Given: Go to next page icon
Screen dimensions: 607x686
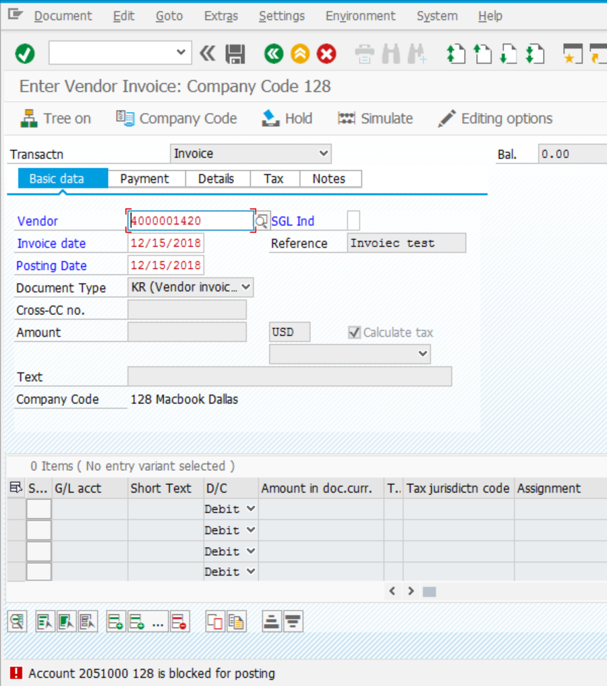Looking at the screenshot, I should 509,54.
